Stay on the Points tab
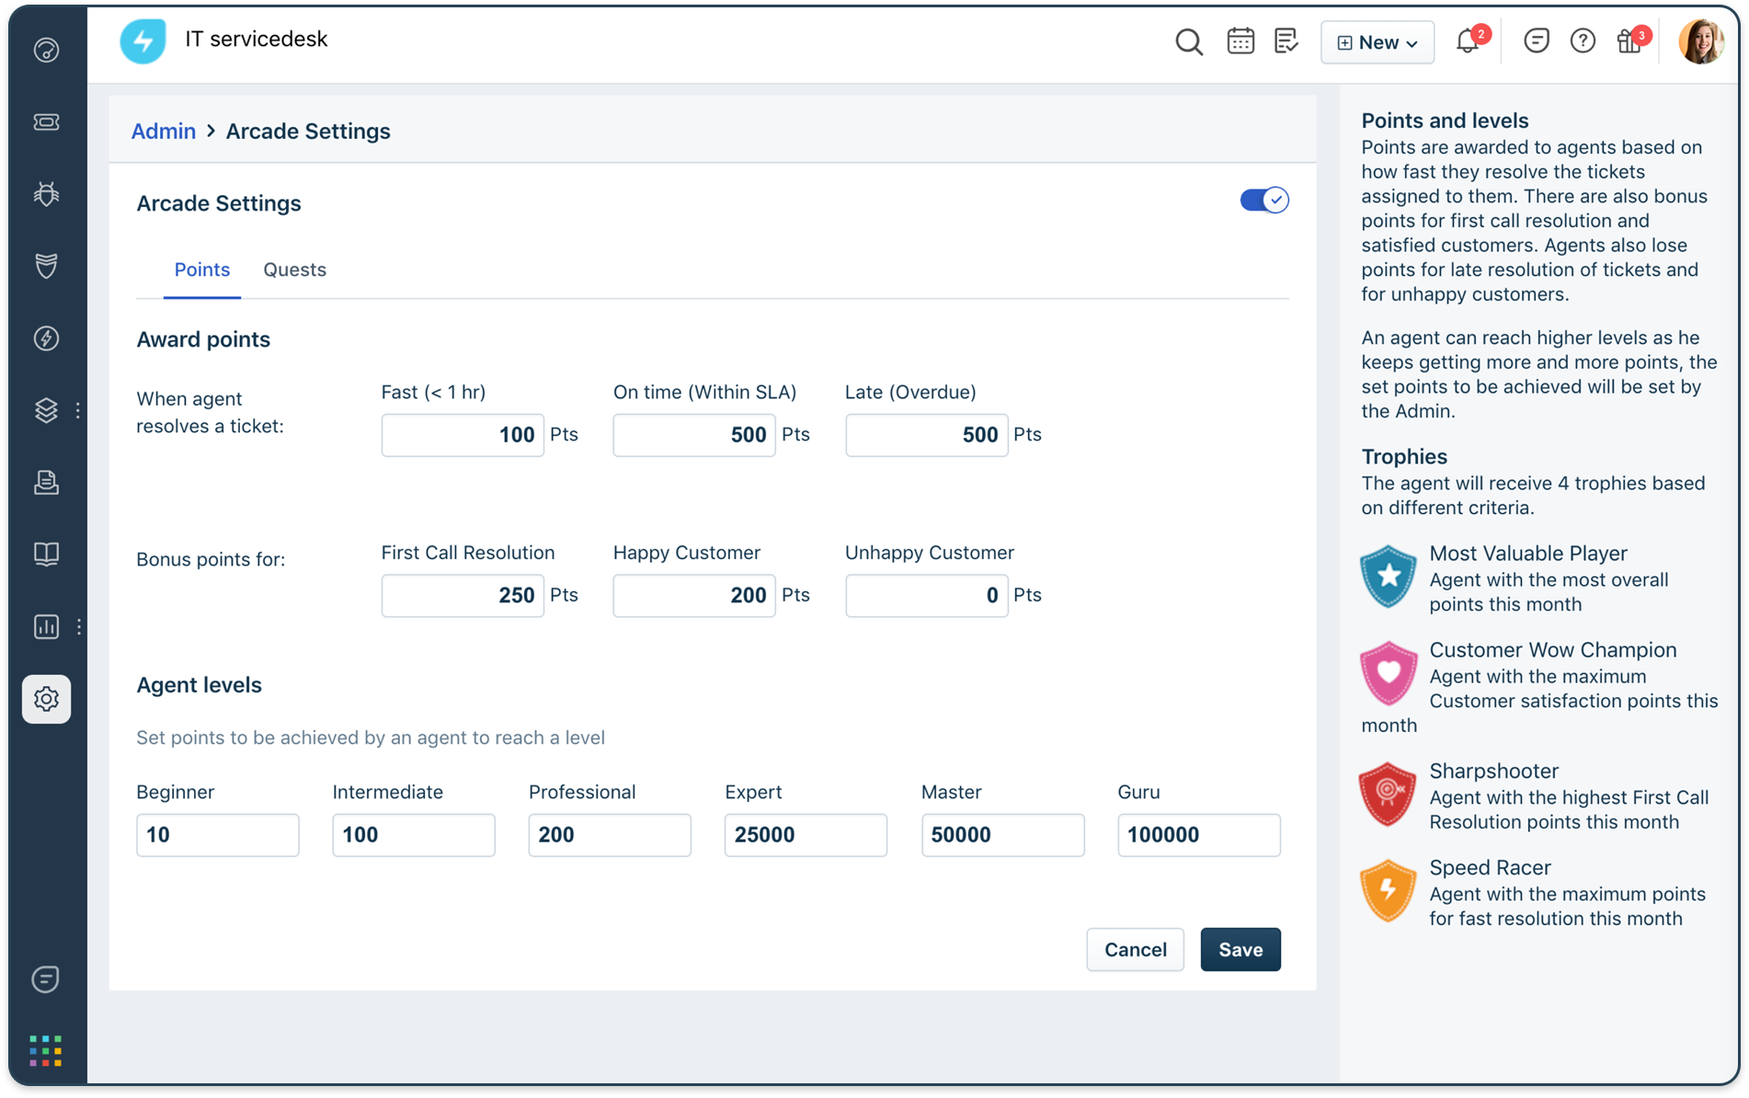This screenshot has width=1749, height=1098. 201,269
